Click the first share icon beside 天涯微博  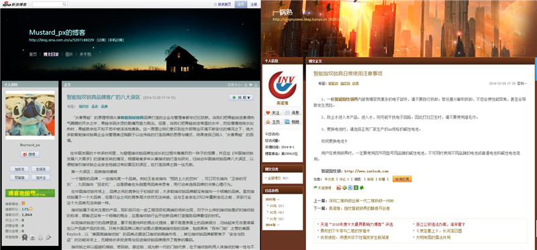(339, 188)
